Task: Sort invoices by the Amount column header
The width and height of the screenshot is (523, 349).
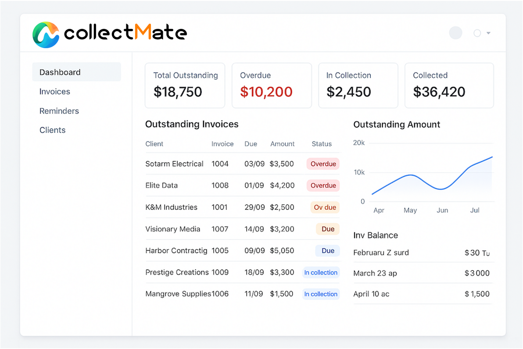Action: pos(282,144)
